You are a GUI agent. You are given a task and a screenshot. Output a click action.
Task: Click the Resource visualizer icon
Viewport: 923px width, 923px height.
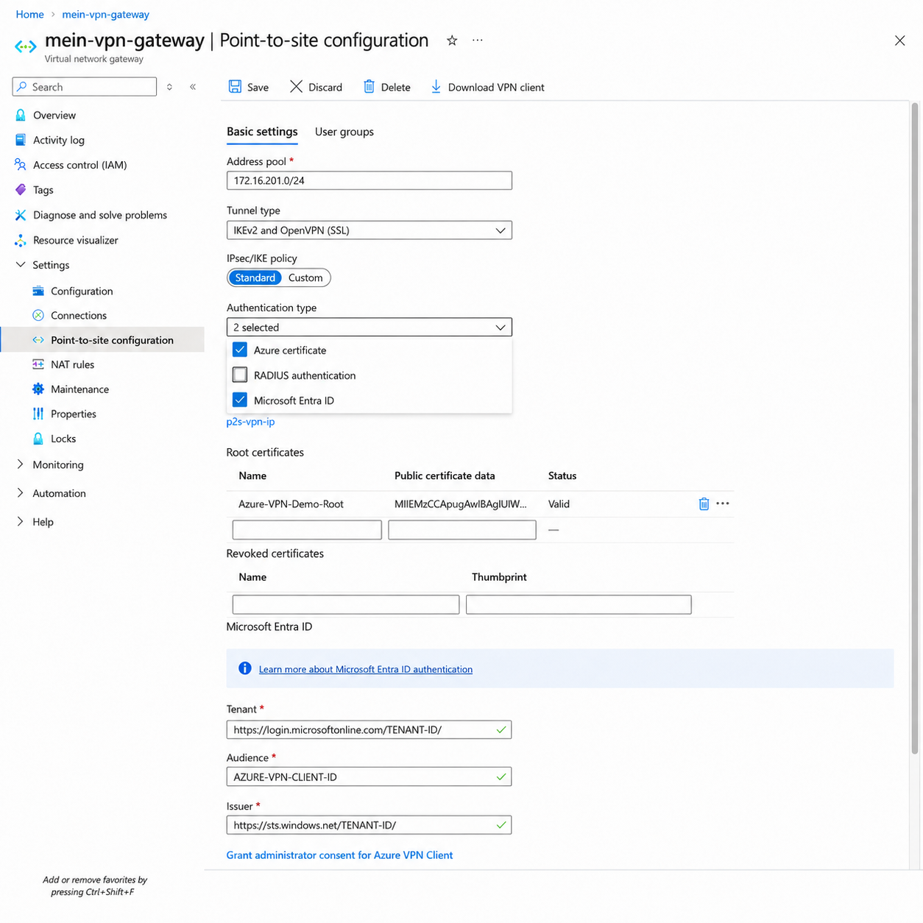(21, 240)
